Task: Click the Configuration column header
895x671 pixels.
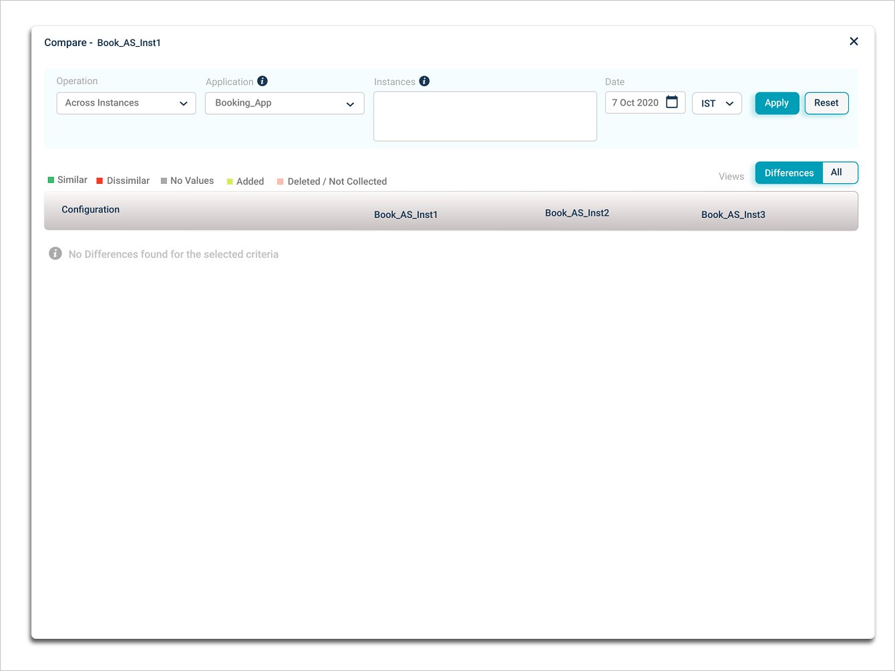Action: point(91,209)
